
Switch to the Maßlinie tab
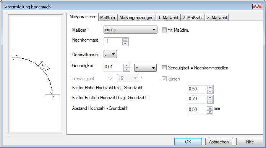pyautogui.click(x=107, y=18)
